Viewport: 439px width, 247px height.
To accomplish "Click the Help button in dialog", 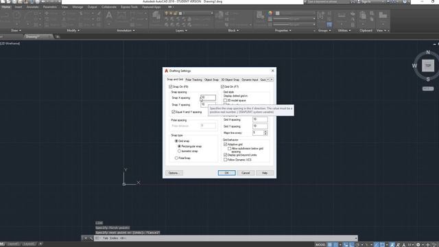I will tap(265, 173).
